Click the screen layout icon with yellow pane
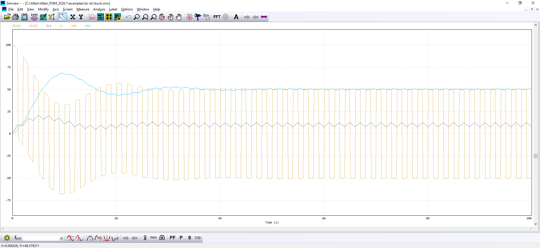 [x=117, y=17]
